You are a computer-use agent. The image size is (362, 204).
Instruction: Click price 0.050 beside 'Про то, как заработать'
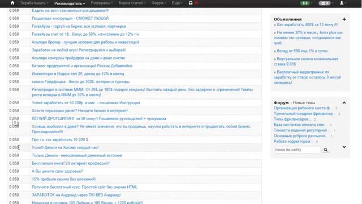pos(14,139)
